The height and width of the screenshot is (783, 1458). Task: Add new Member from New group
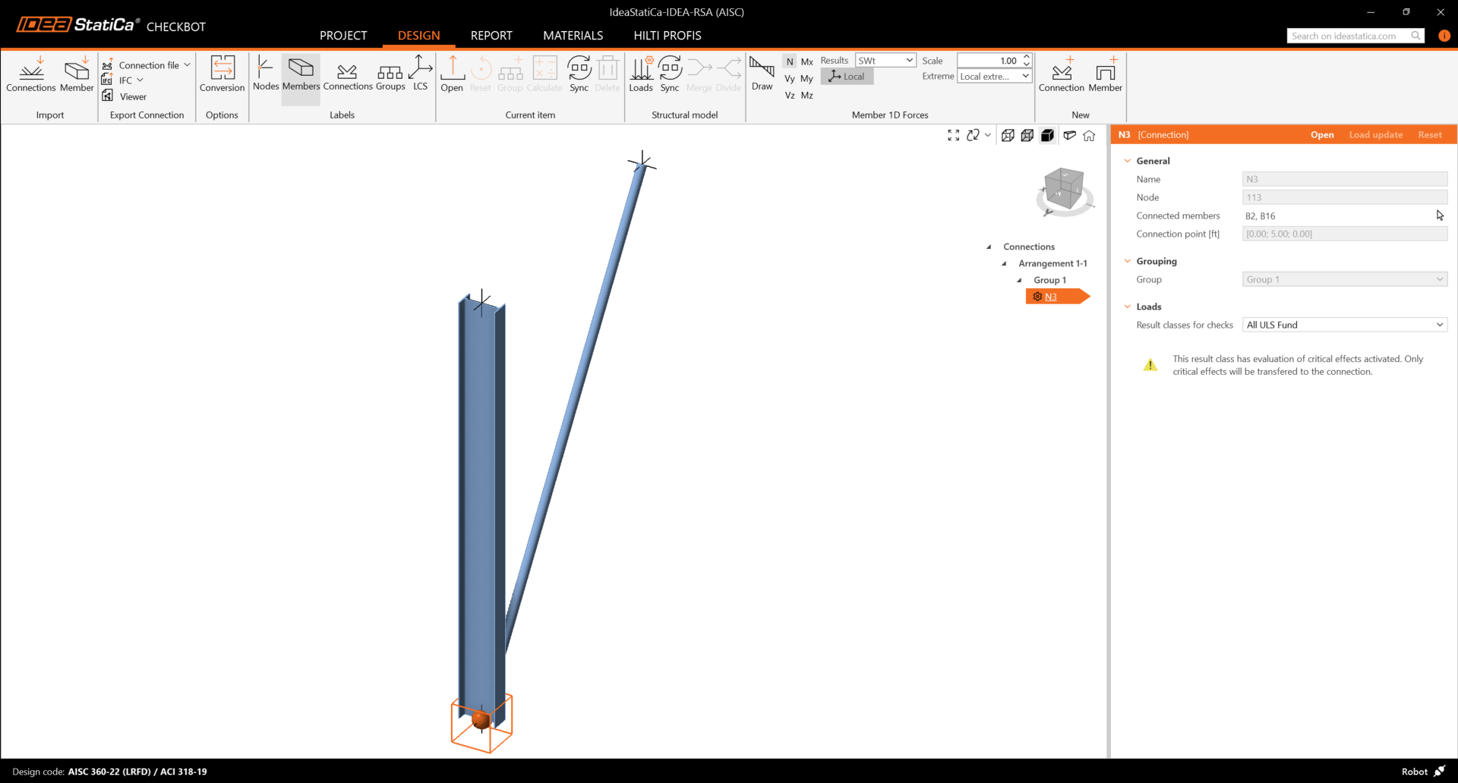pyautogui.click(x=1105, y=74)
